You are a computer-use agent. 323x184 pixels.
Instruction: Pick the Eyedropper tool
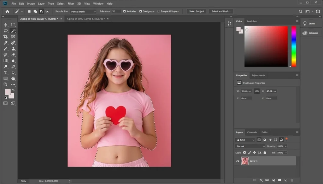point(5,43)
